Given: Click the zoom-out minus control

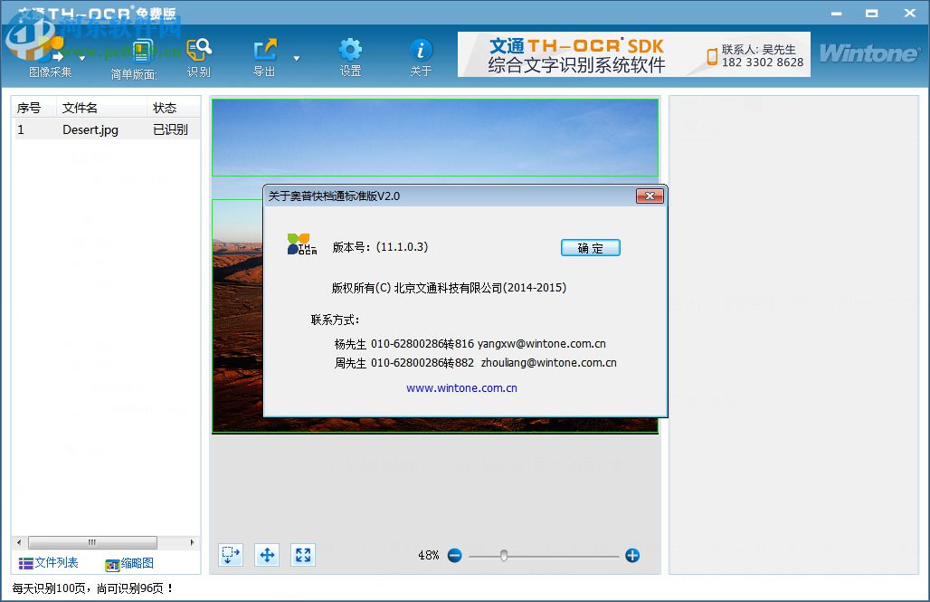Looking at the screenshot, I should 455,555.
